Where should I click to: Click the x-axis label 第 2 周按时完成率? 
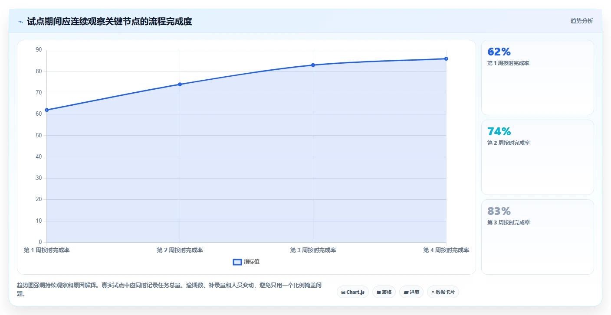point(180,250)
